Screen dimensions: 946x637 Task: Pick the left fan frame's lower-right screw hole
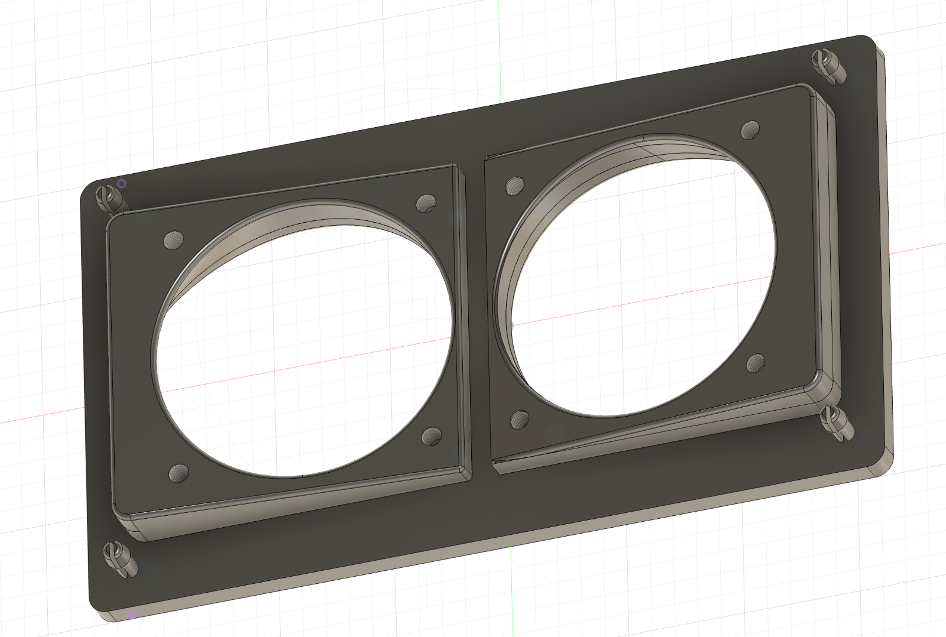point(432,437)
